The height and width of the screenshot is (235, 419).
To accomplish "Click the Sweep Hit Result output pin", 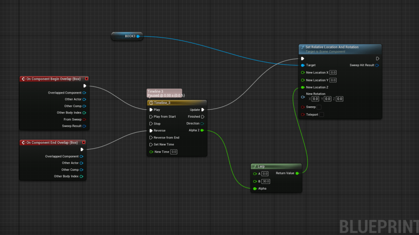I will pyautogui.click(x=377, y=65).
